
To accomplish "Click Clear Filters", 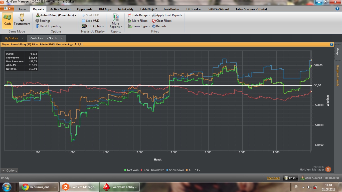I will pyautogui.click(x=162, y=21).
